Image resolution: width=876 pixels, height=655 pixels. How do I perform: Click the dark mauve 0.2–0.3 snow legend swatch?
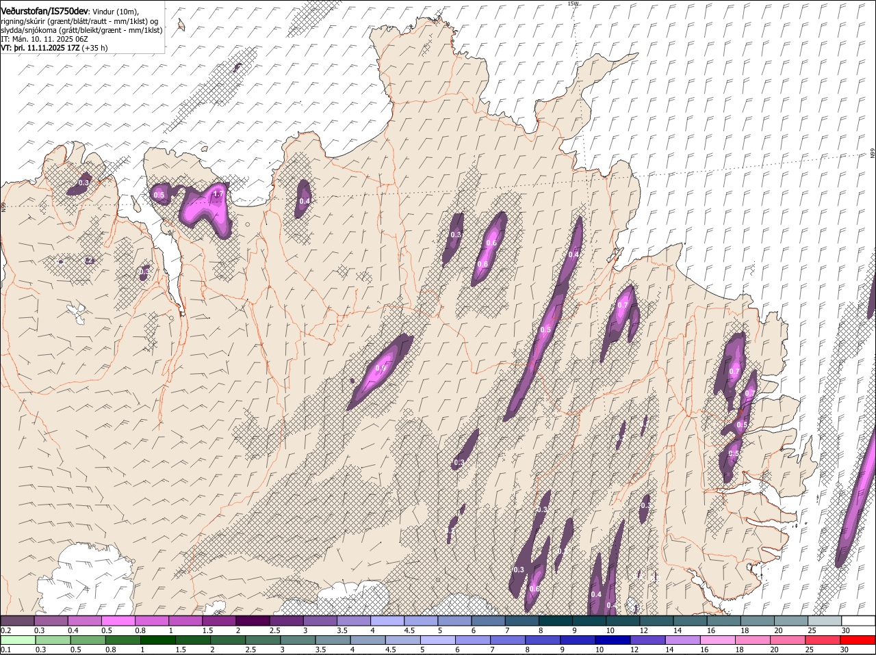[17, 620]
